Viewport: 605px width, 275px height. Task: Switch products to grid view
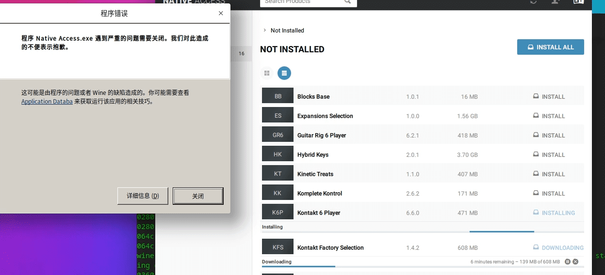(x=266, y=73)
